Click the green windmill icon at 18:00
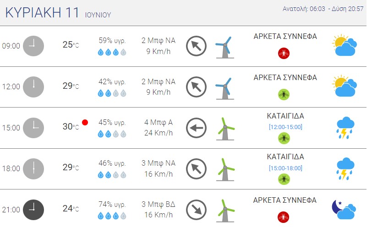372x227 pixels. pyautogui.click(x=225, y=170)
